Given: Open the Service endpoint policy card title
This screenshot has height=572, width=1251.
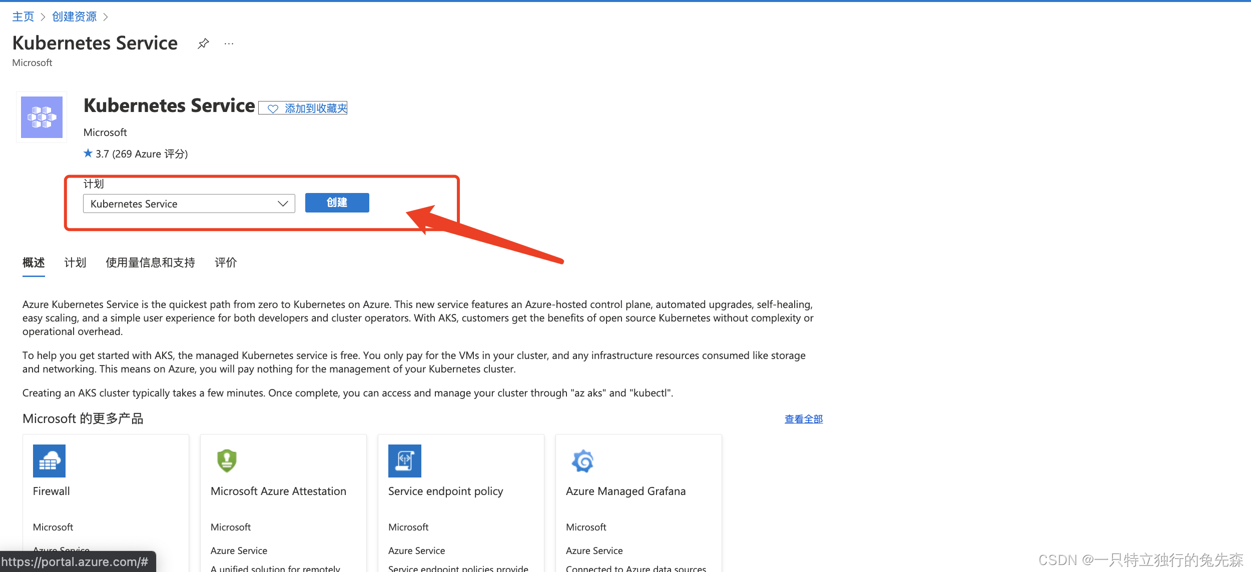Looking at the screenshot, I should [445, 491].
